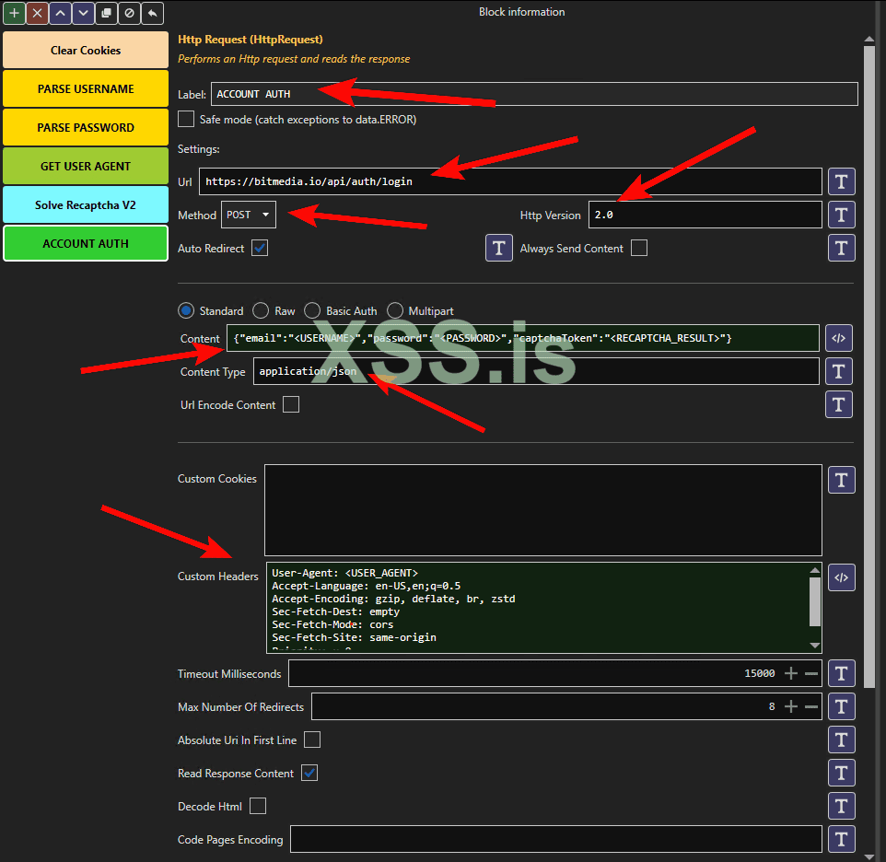886x862 pixels.
Task: Increase Max Number Of Redirects with plus
Action: coord(791,706)
